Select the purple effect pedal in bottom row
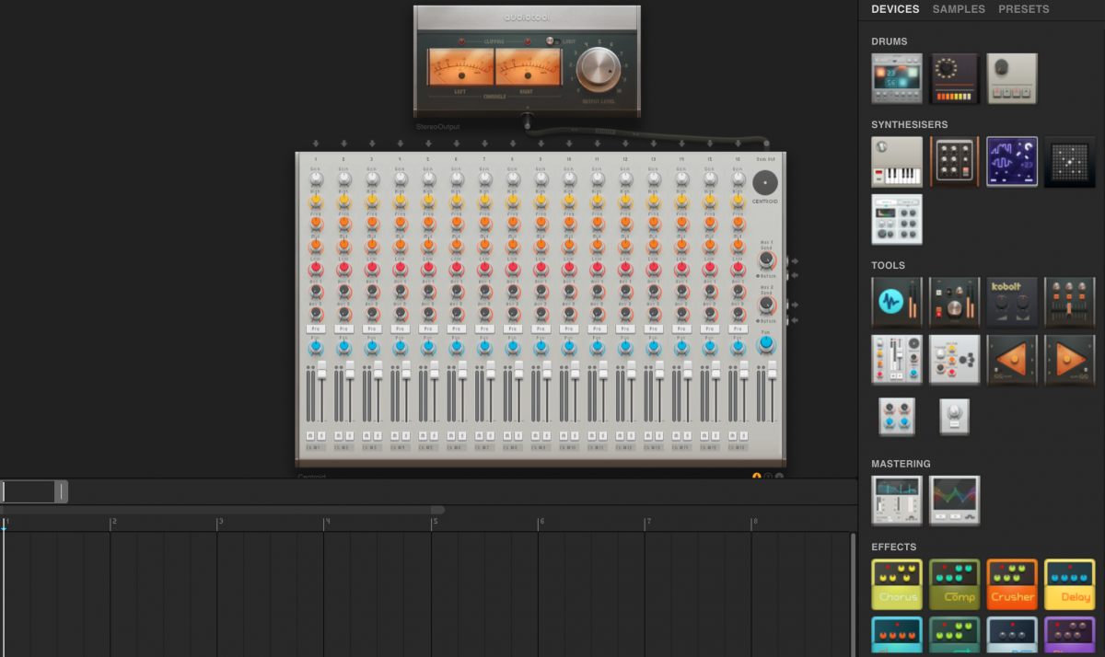The height and width of the screenshot is (657, 1105). [x=1070, y=637]
